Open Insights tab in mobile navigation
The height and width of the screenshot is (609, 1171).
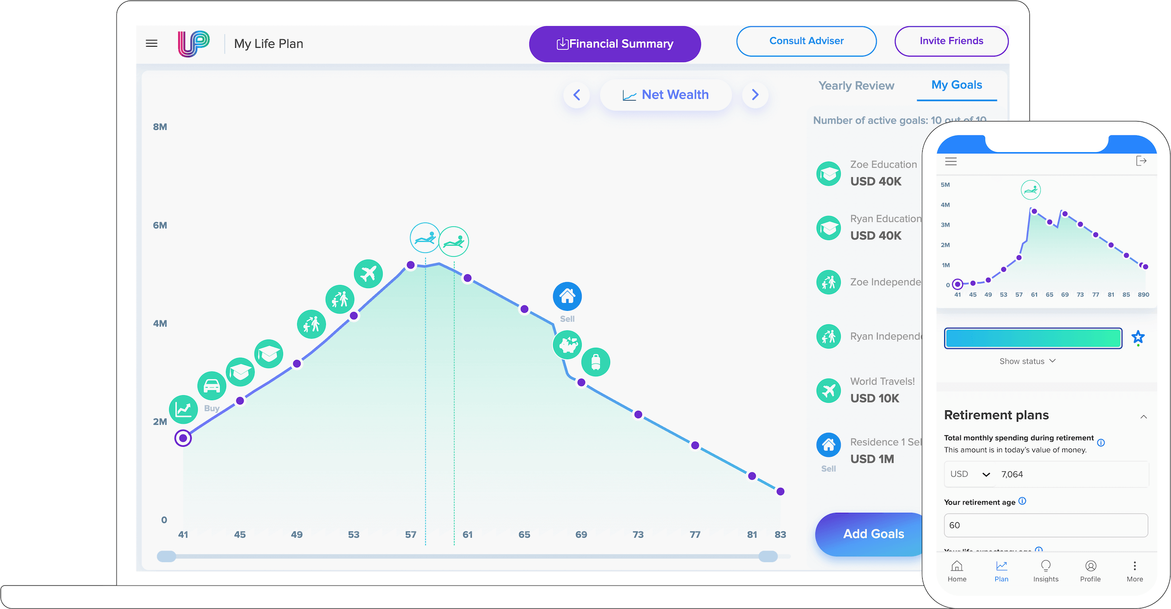pyautogui.click(x=1046, y=570)
